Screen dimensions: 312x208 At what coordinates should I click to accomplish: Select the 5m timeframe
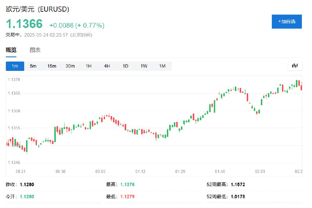point(33,66)
